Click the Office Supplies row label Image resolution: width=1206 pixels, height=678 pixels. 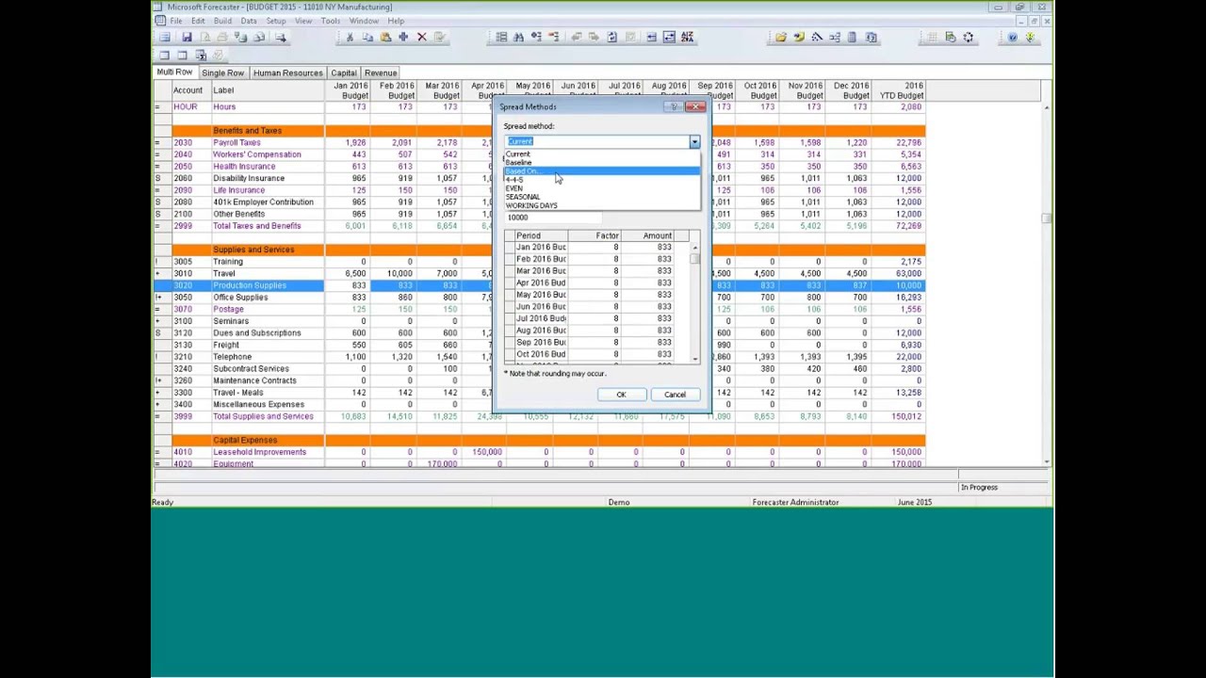point(240,298)
